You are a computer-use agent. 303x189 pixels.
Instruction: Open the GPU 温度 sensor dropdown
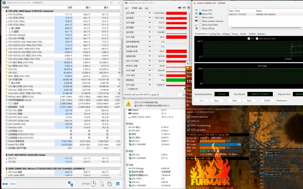150,23
